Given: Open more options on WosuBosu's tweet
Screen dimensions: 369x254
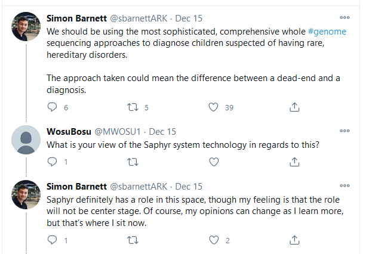Looking at the screenshot, I should [x=345, y=131].
